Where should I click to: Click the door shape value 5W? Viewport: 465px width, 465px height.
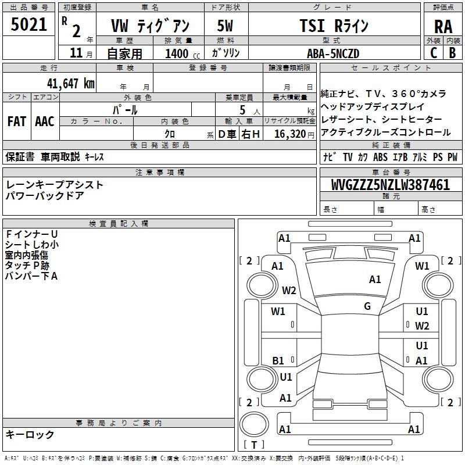pyautogui.click(x=225, y=26)
